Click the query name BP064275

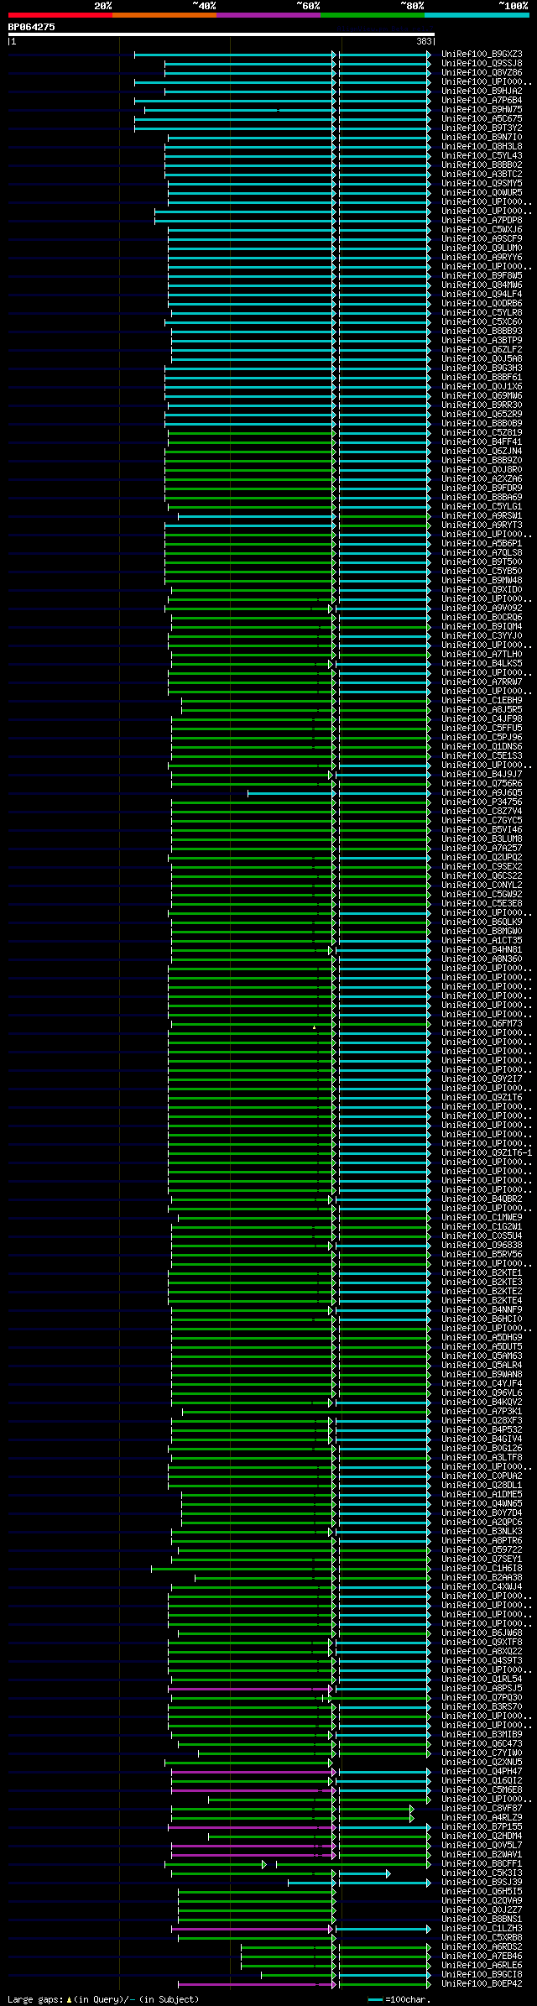tap(32, 27)
